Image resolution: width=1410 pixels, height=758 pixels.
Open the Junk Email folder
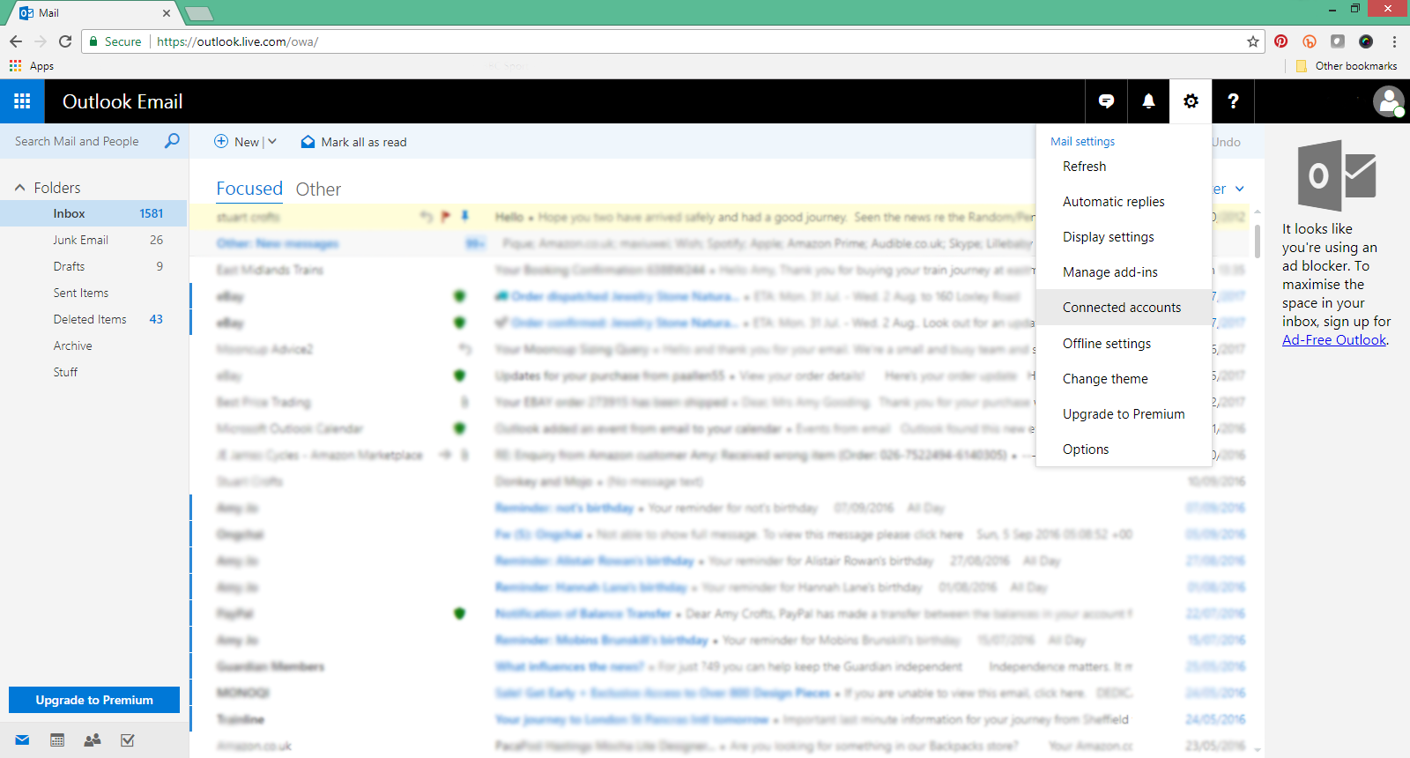[x=80, y=240]
